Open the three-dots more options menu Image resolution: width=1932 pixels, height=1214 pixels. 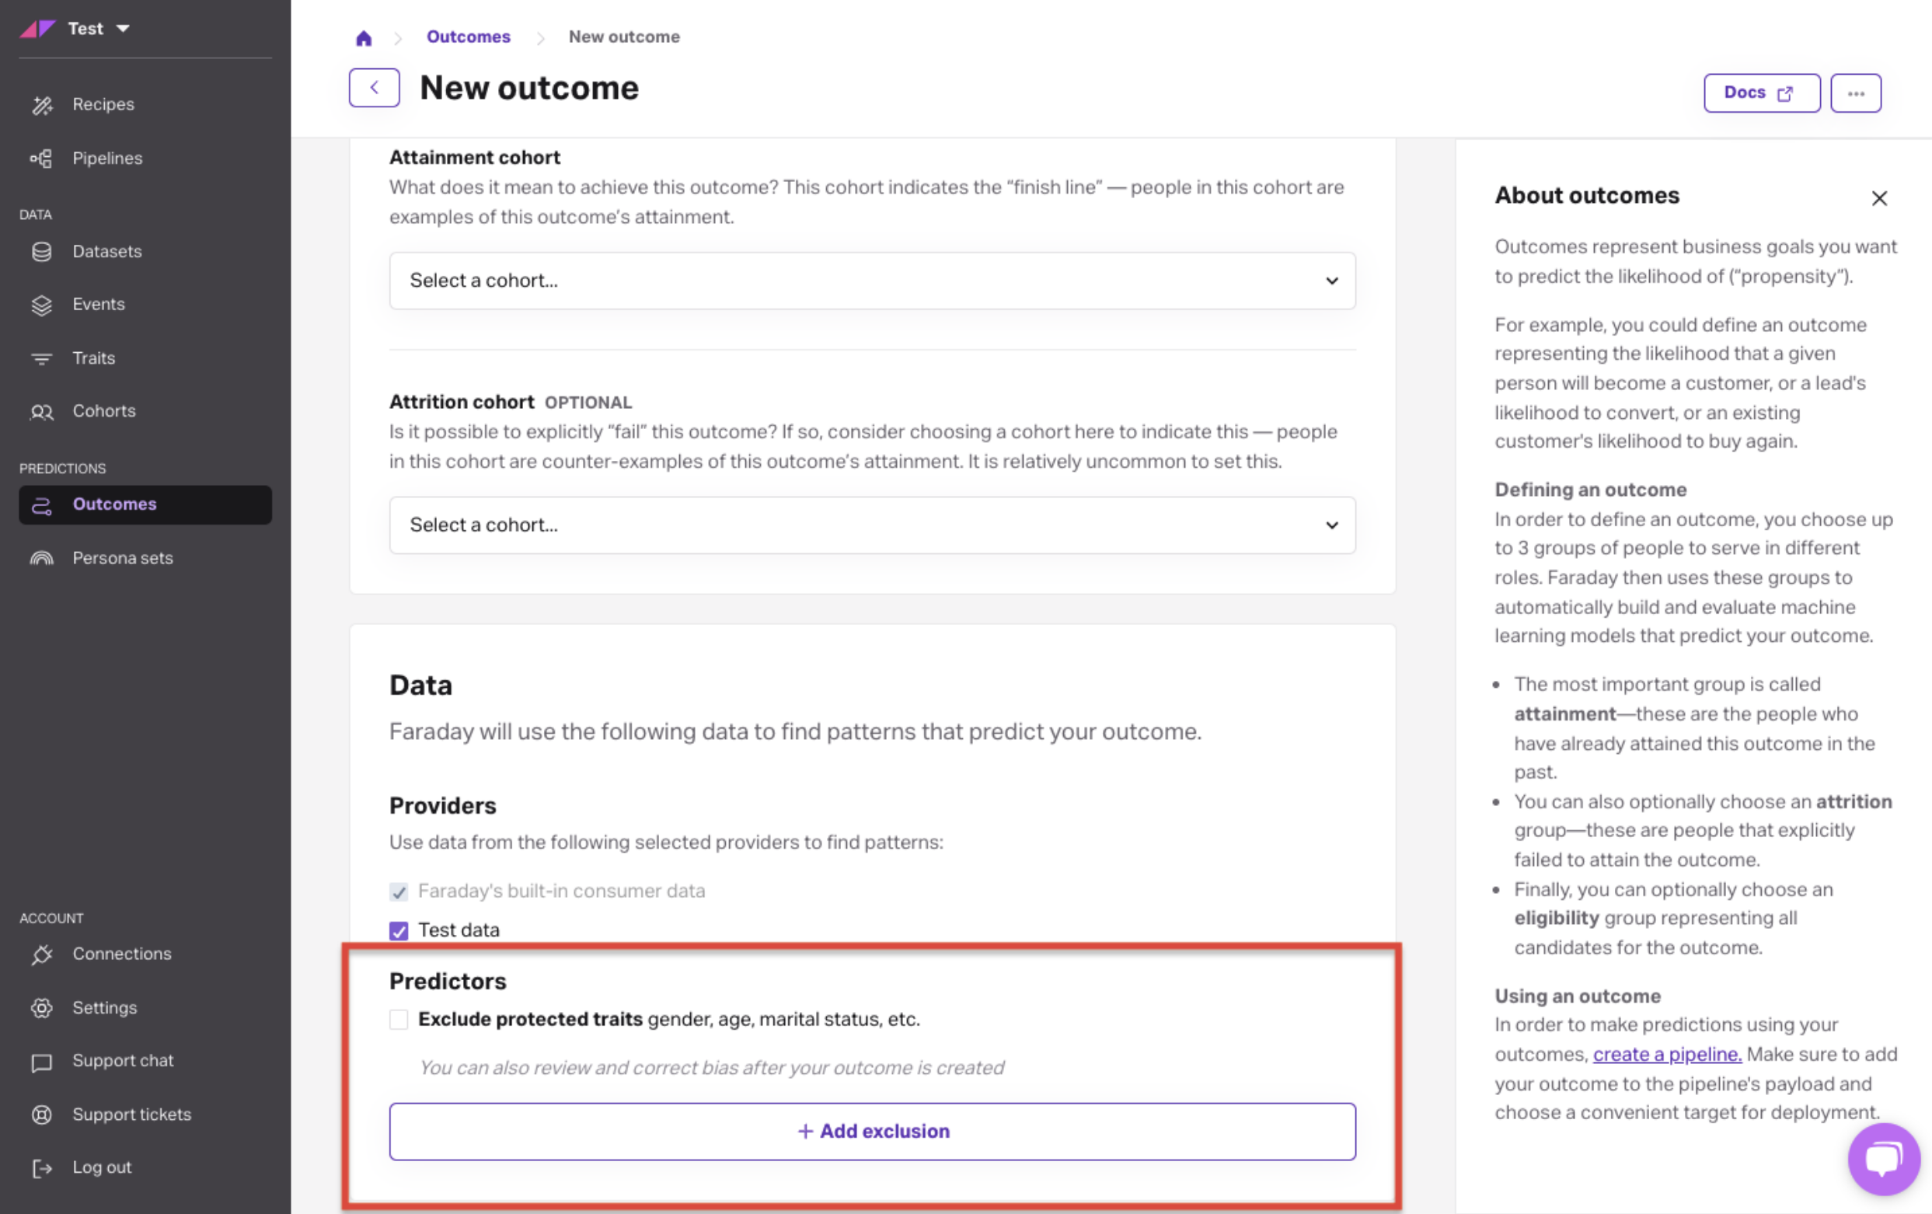point(1855,94)
